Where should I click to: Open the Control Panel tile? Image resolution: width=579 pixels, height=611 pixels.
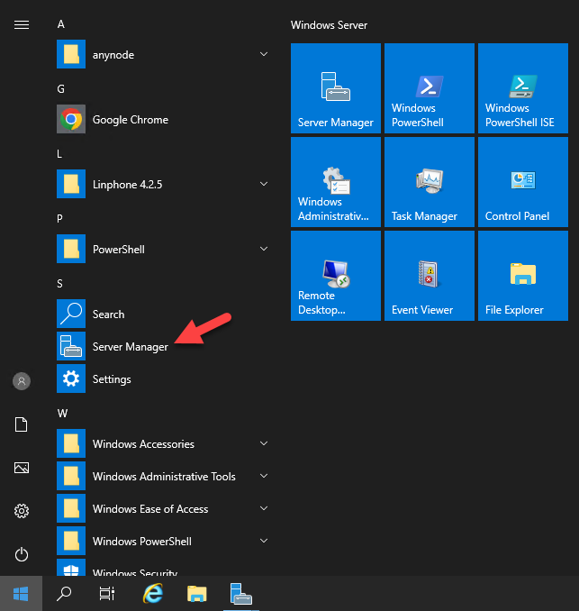coord(523,182)
